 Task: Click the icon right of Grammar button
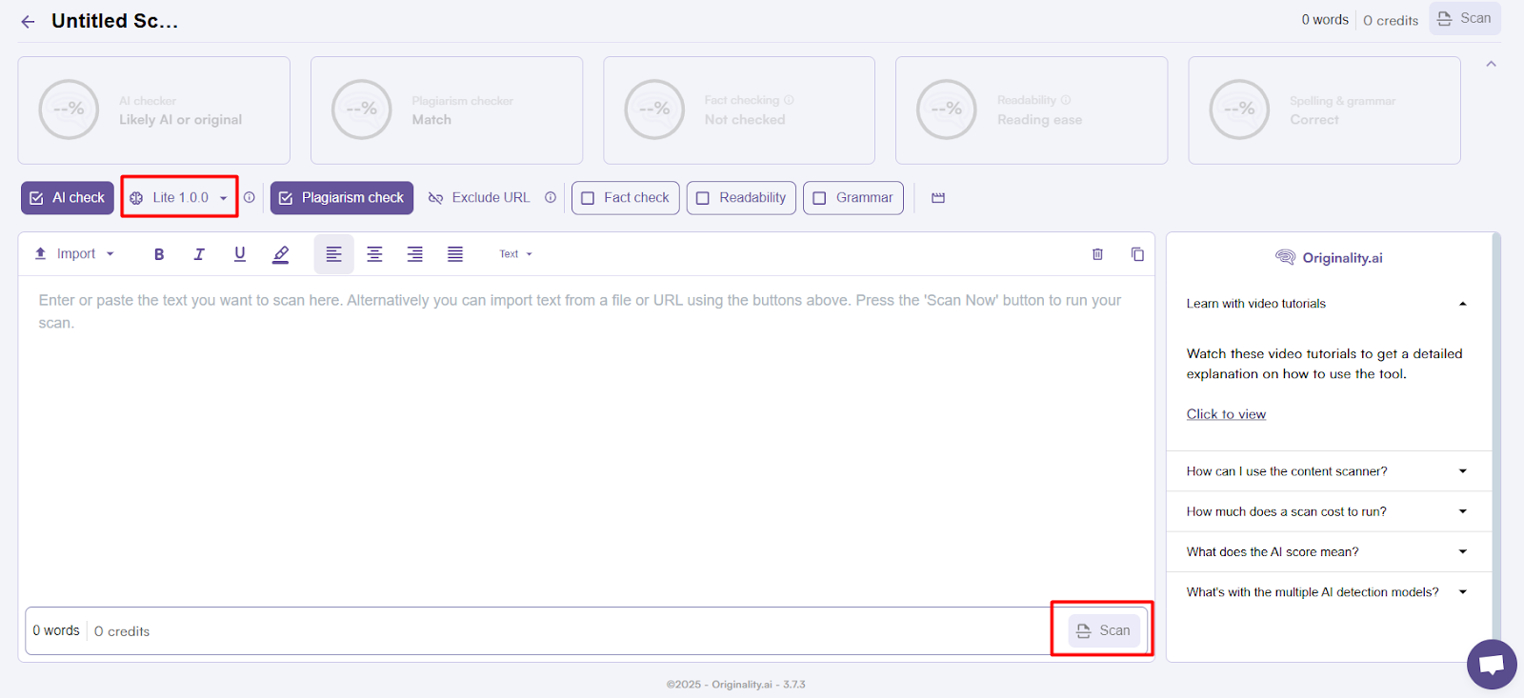(938, 198)
